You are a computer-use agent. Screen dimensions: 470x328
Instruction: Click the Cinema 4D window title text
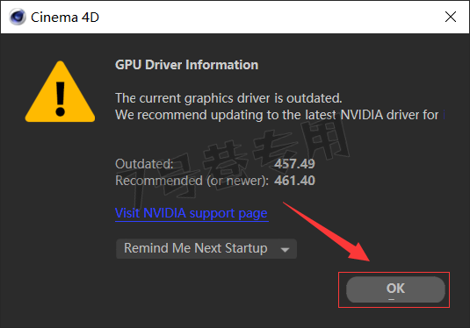(65, 18)
